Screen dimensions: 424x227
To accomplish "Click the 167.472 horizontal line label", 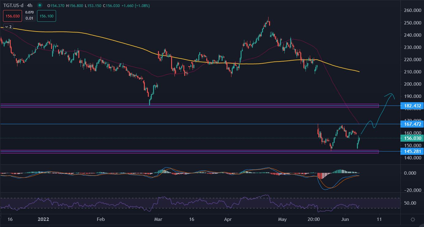I will [x=412, y=124].
